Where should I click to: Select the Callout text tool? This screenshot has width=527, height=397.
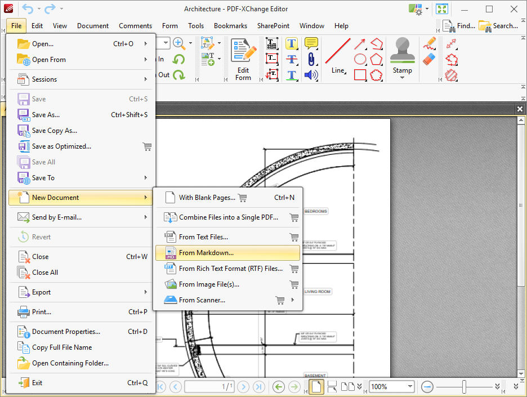(x=271, y=75)
